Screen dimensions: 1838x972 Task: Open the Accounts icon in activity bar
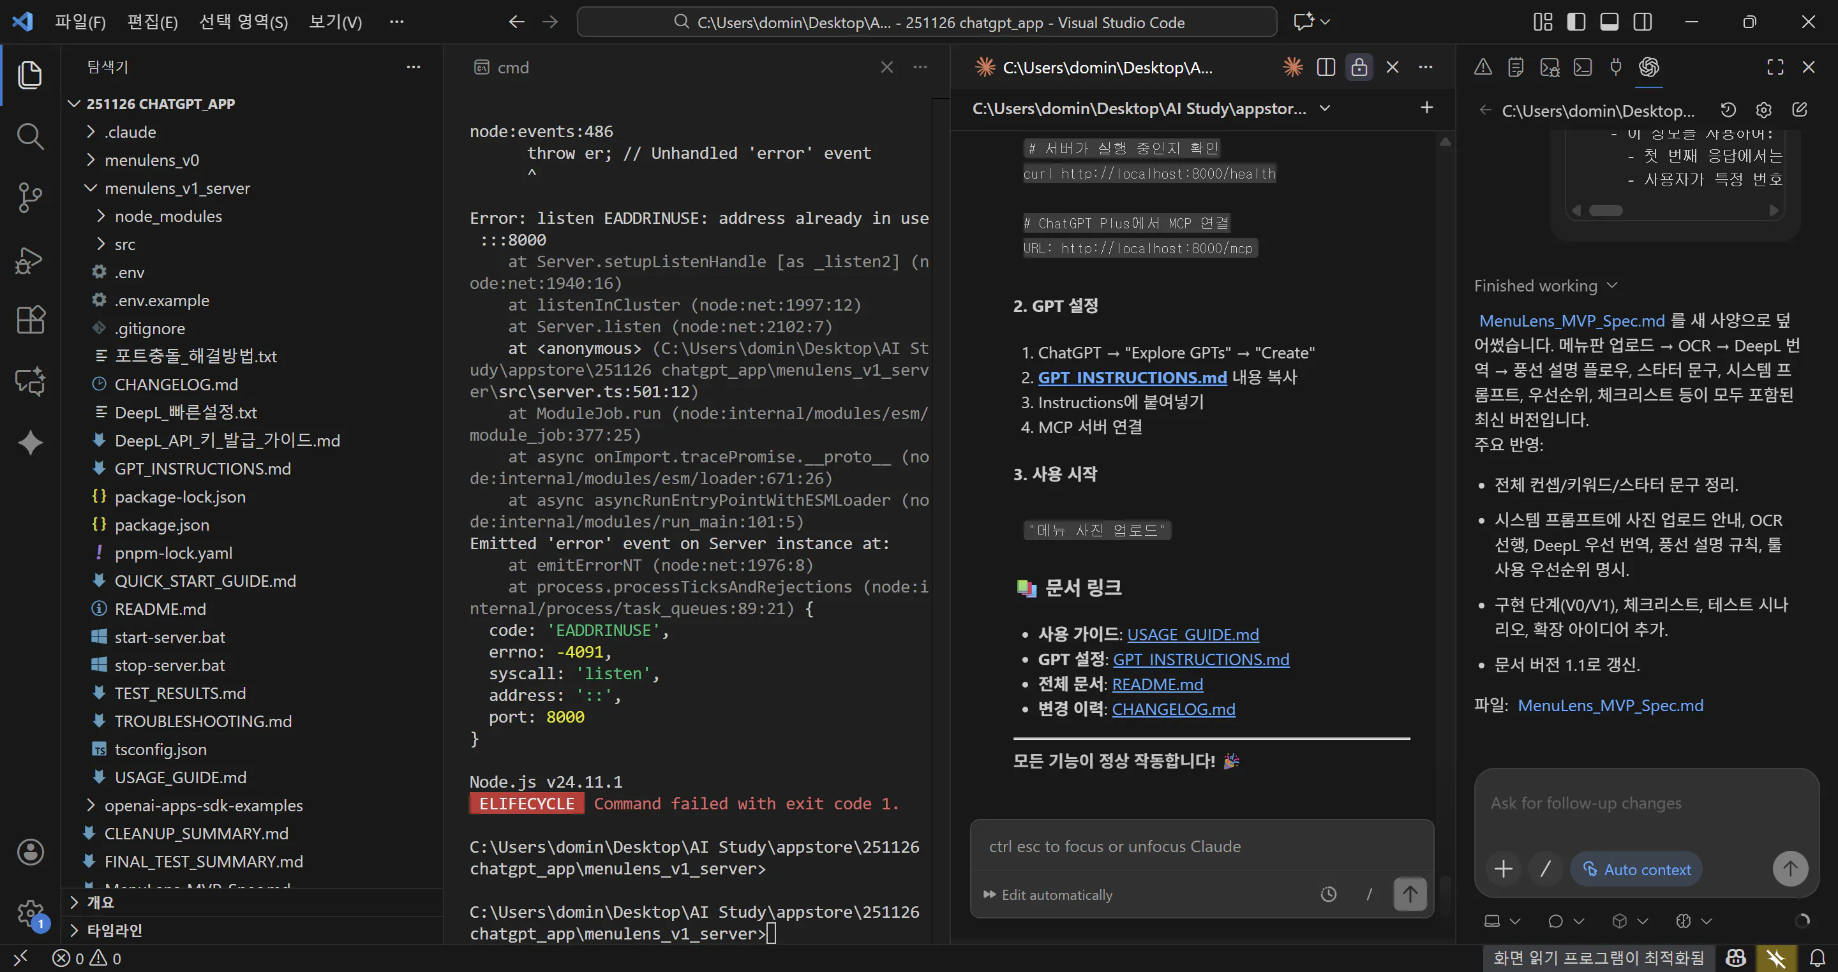[x=30, y=851]
